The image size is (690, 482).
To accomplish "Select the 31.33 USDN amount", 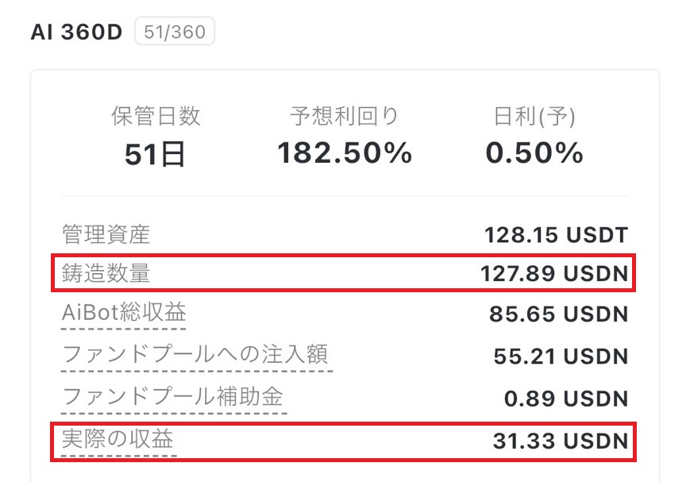I will [x=561, y=441].
